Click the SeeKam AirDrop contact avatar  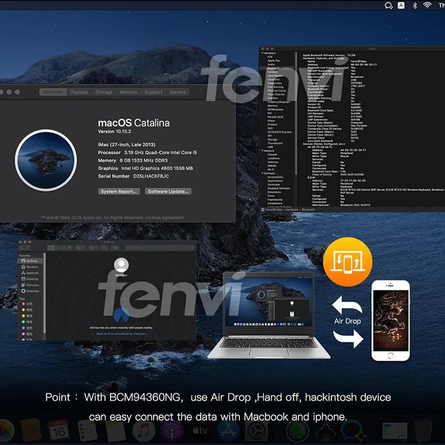point(121,265)
